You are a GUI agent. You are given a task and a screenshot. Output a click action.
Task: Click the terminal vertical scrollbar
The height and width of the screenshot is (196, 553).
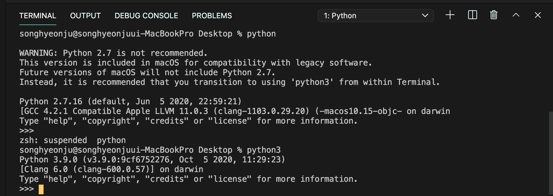551,153
